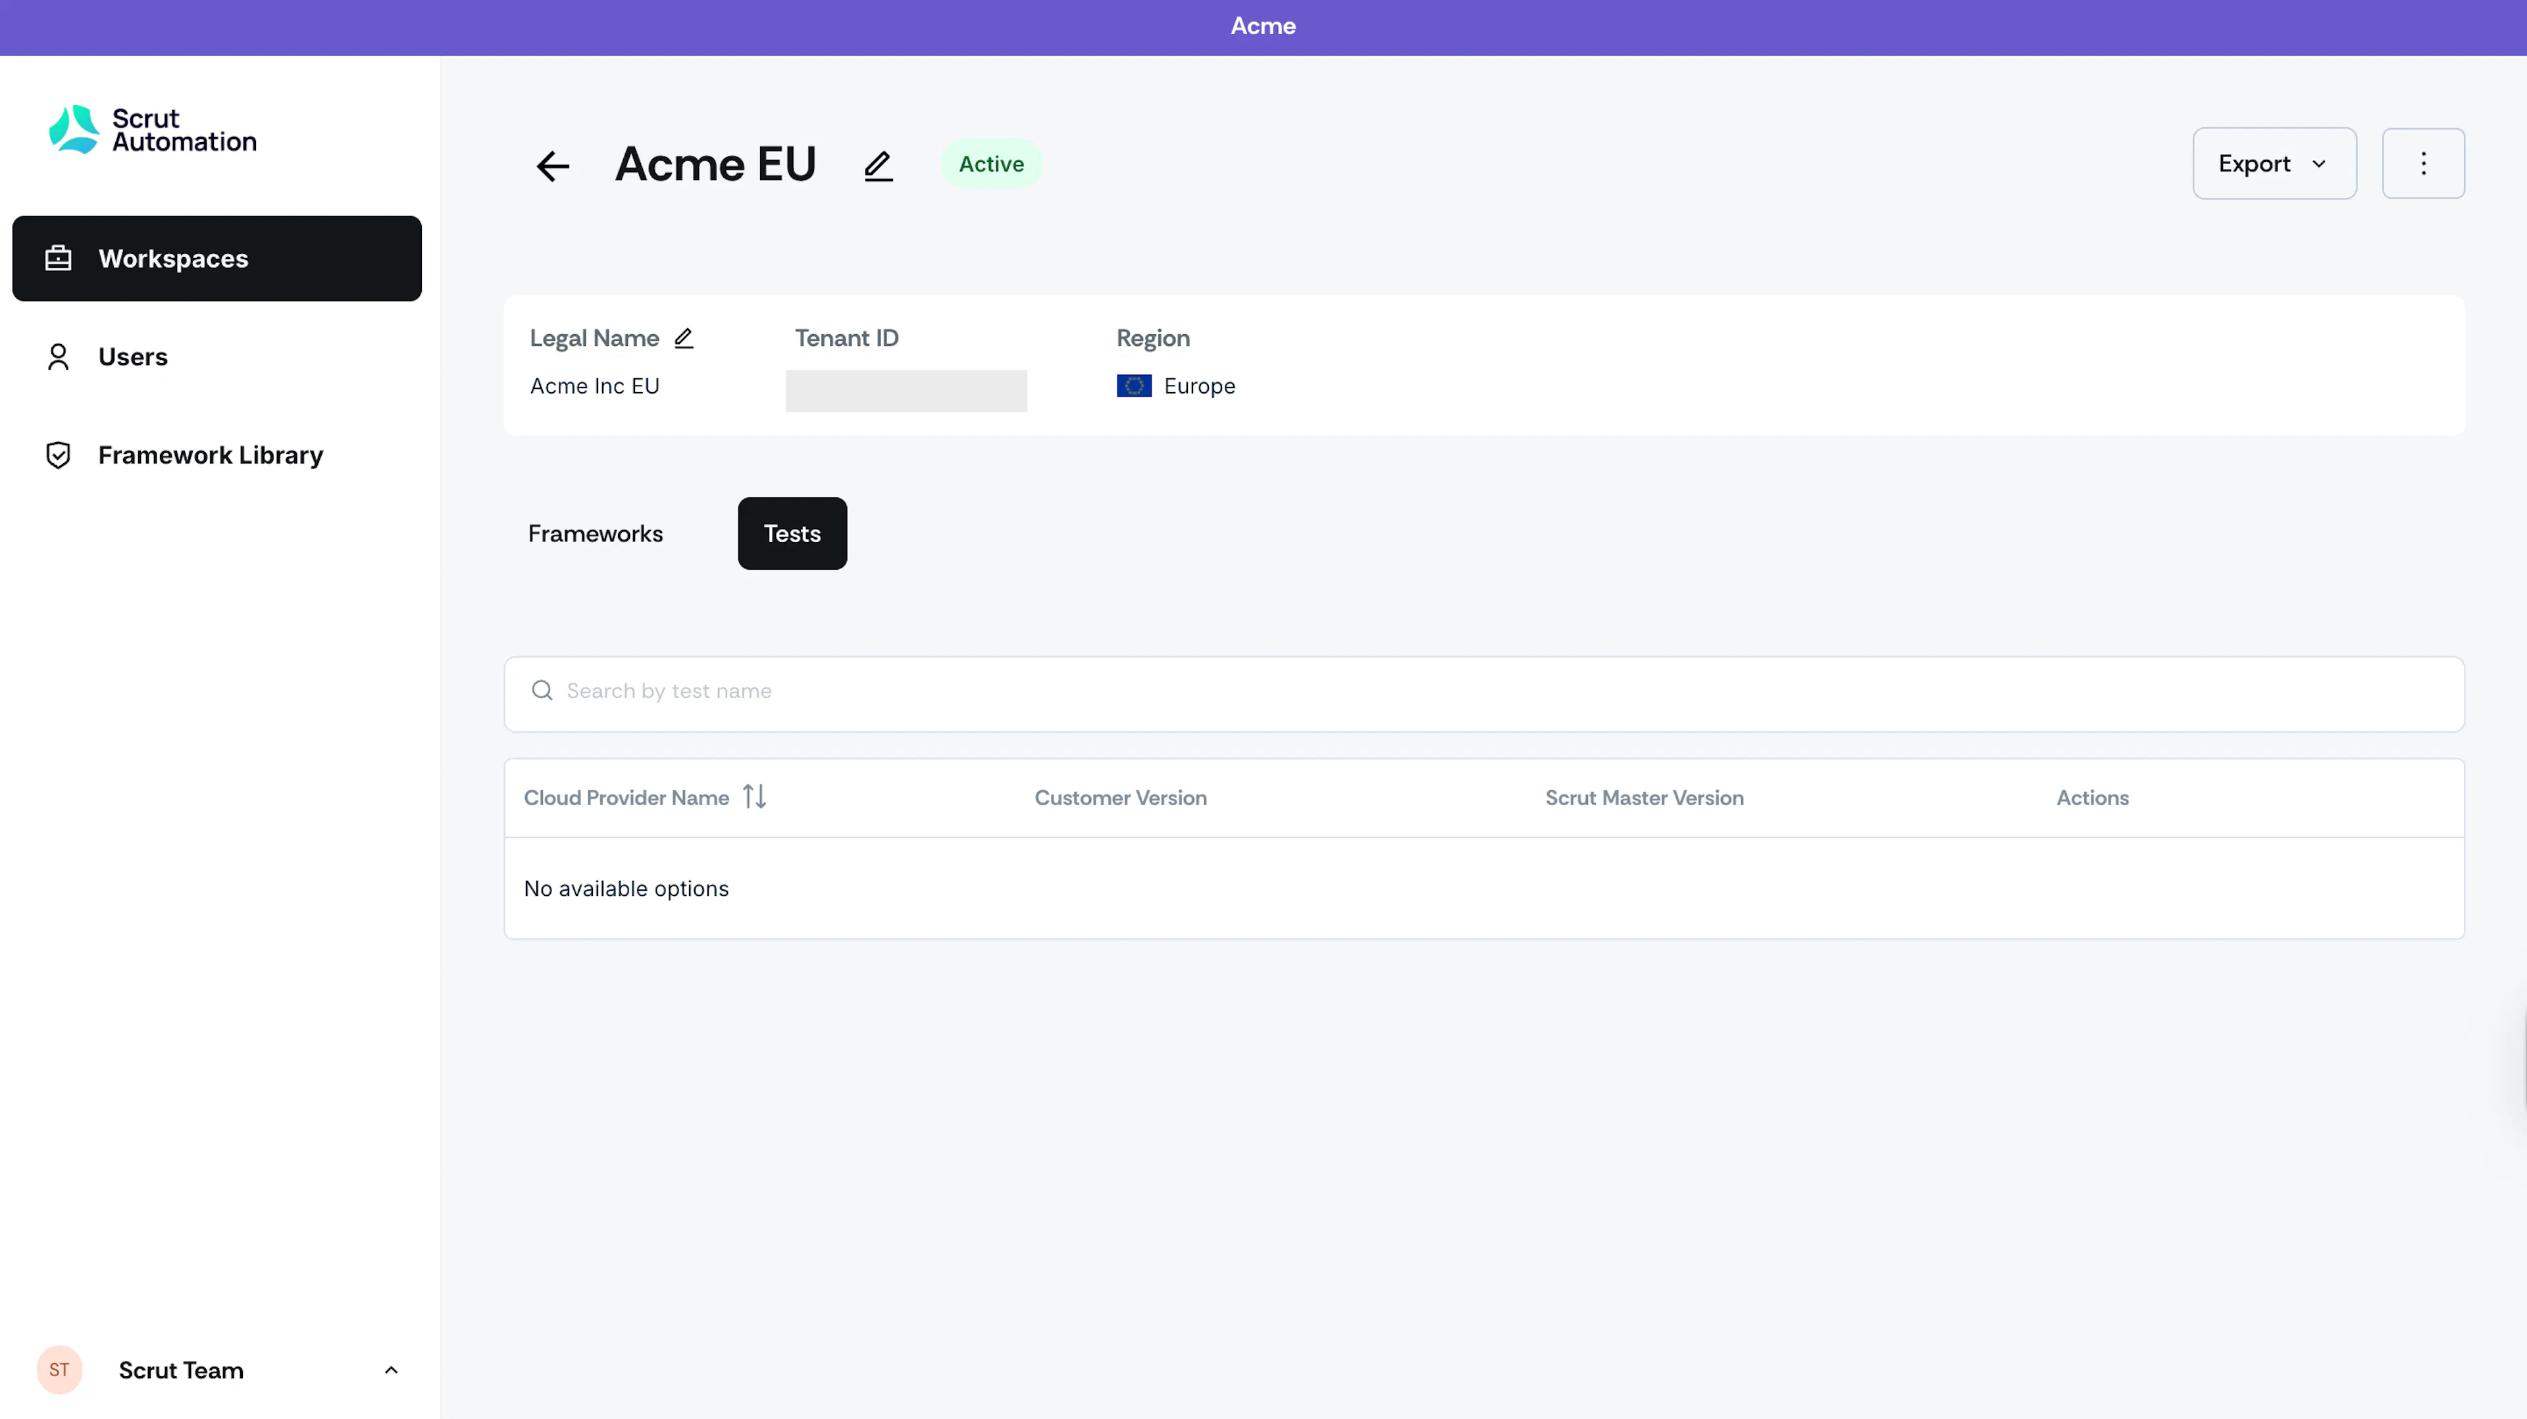Image resolution: width=2527 pixels, height=1419 pixels.
Task: Click the back arrow next to Acme EU
Action: tap(552, 166)
